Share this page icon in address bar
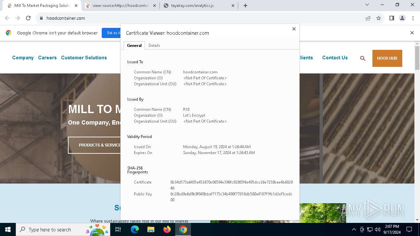Image resolution: width=420 pixels, height=236 pixels. point(368,18)
